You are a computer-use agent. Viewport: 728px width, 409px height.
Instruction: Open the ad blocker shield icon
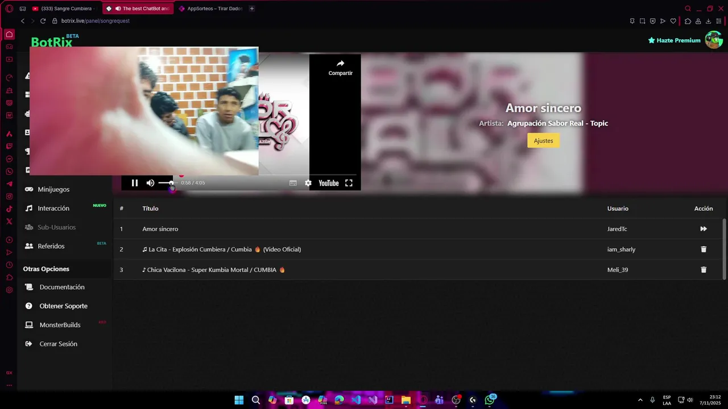click(652, 21)
